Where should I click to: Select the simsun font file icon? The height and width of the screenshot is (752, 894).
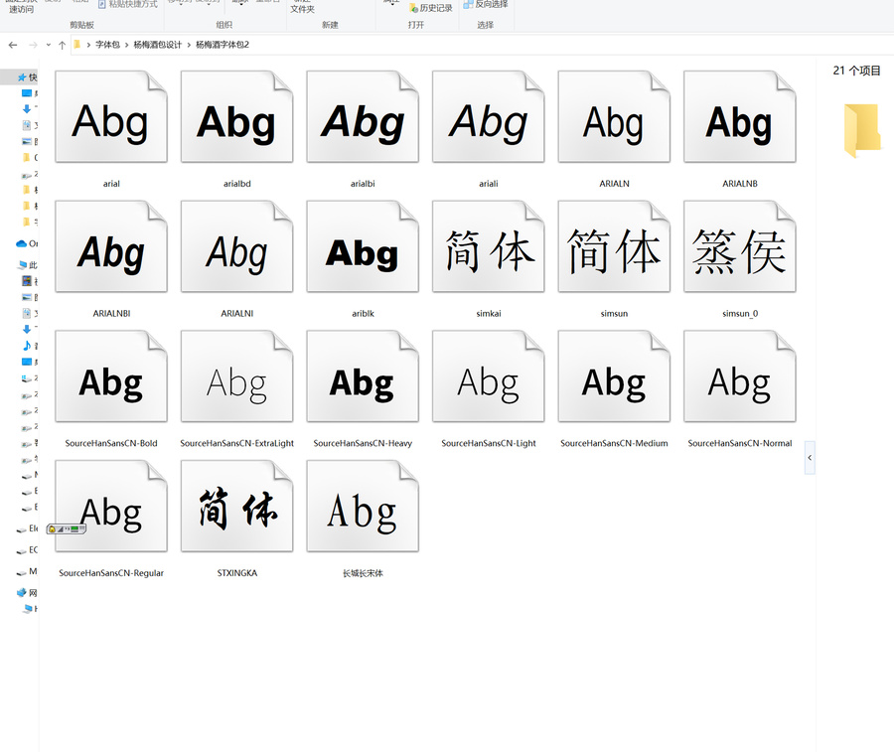[x=614, y=247]
